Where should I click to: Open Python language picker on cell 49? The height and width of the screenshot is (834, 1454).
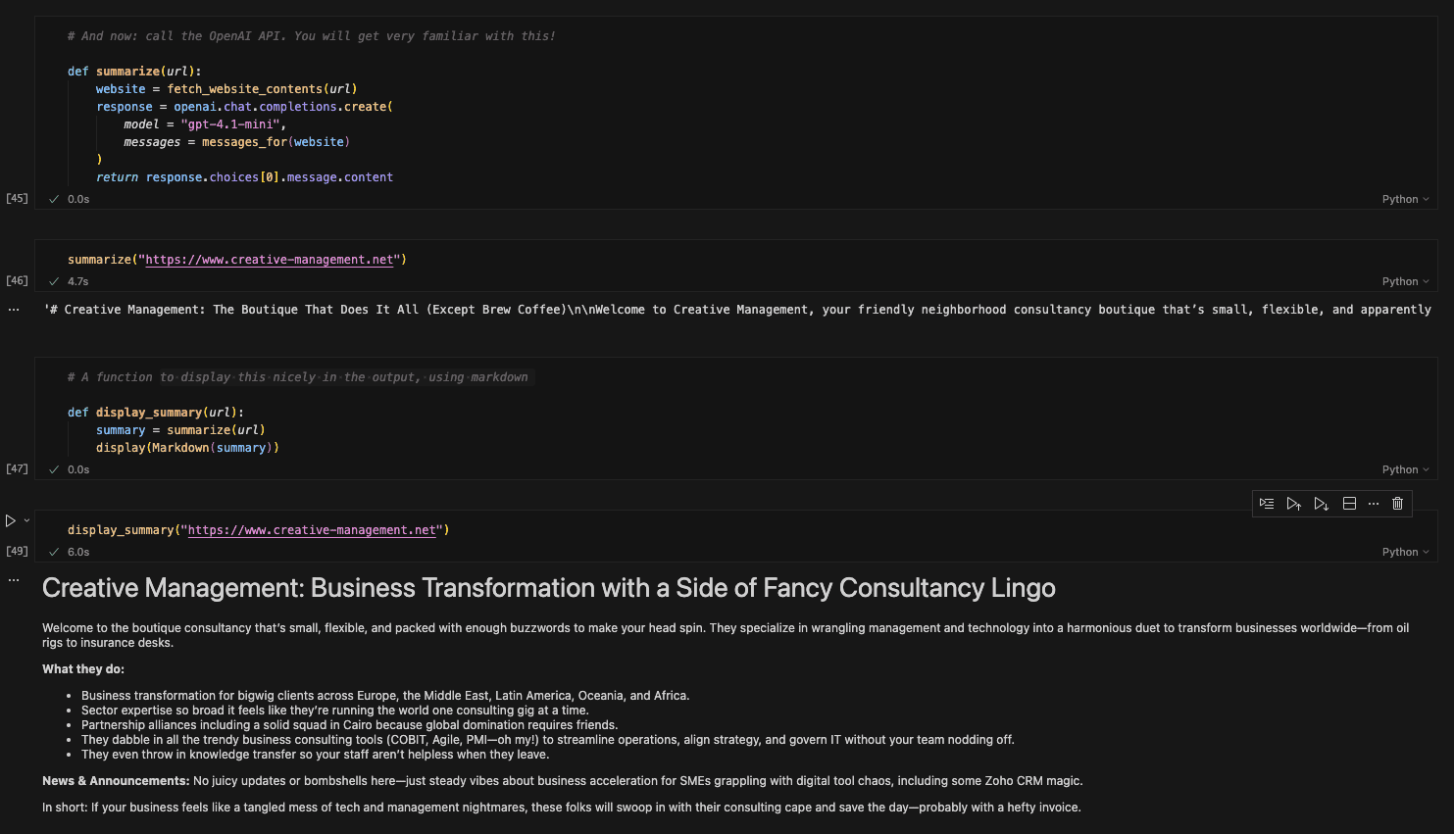(1405, 552)
